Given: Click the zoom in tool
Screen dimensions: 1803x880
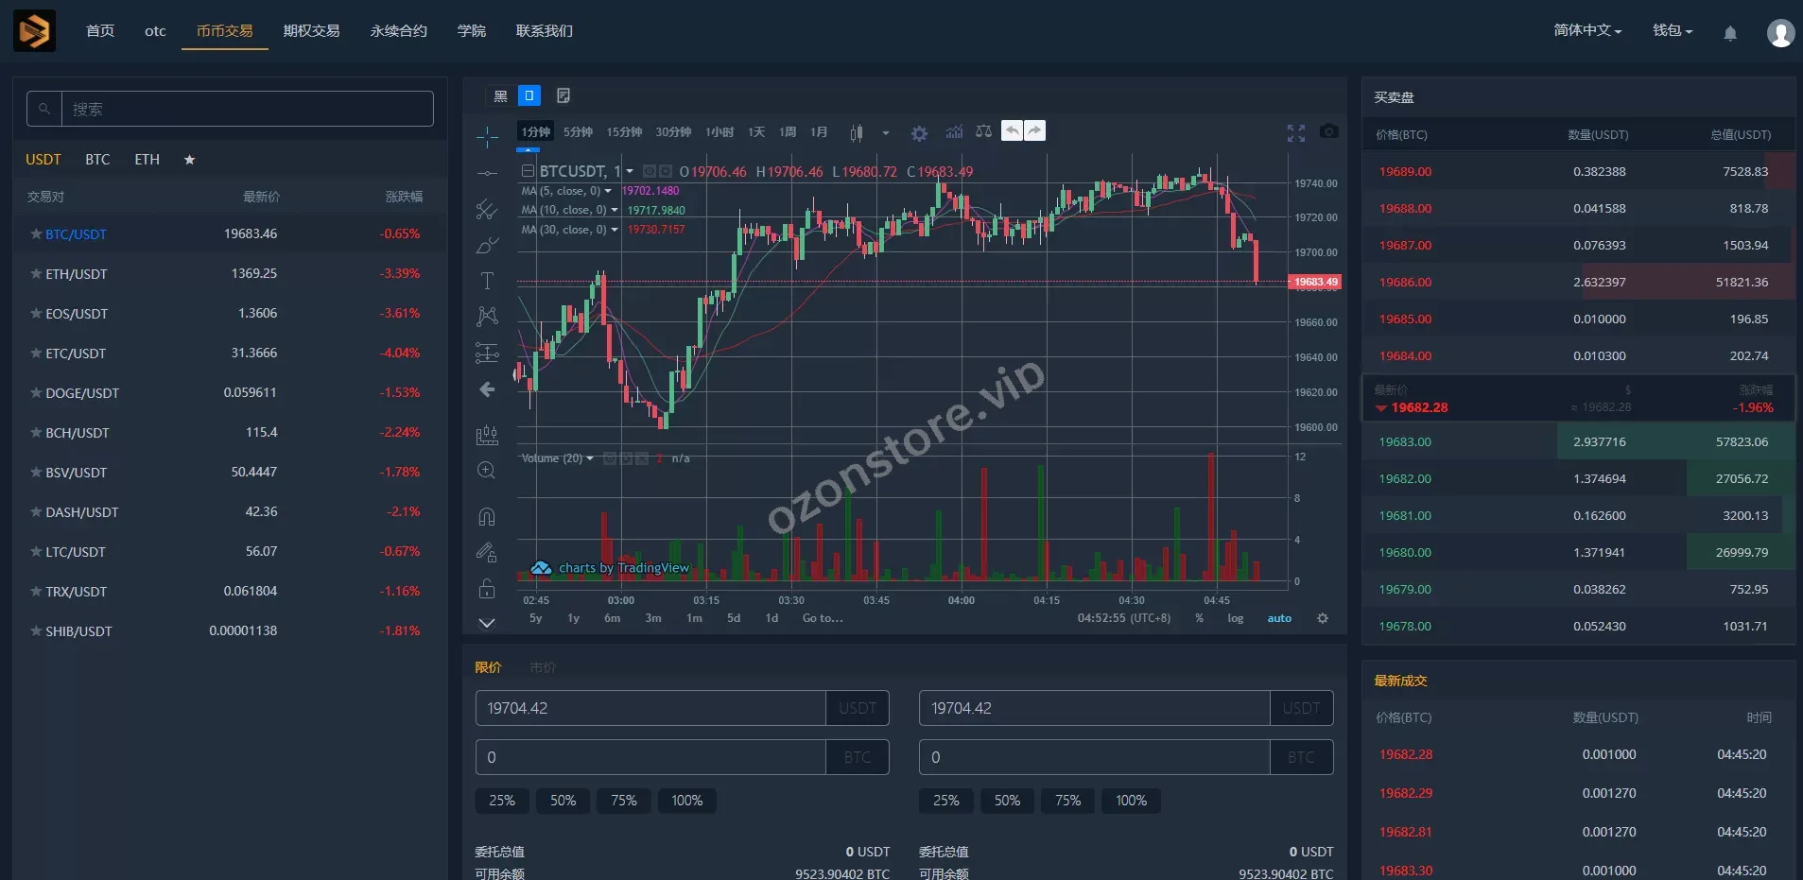Looking at the screenshot, I should pos(487,471).
